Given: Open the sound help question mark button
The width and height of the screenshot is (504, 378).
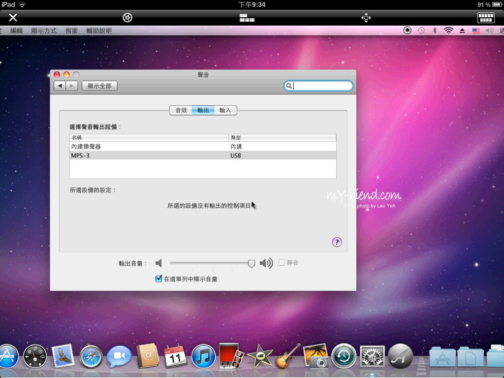Looking at the screenshot, I should 337,242.
